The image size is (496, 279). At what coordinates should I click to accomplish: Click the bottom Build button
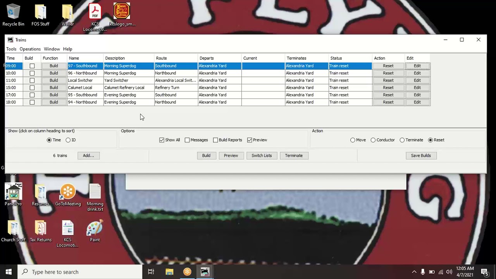point(206,155)
